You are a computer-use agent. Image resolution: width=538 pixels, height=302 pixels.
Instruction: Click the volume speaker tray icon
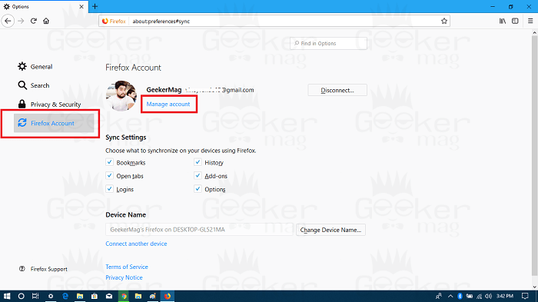click(489, 296)
